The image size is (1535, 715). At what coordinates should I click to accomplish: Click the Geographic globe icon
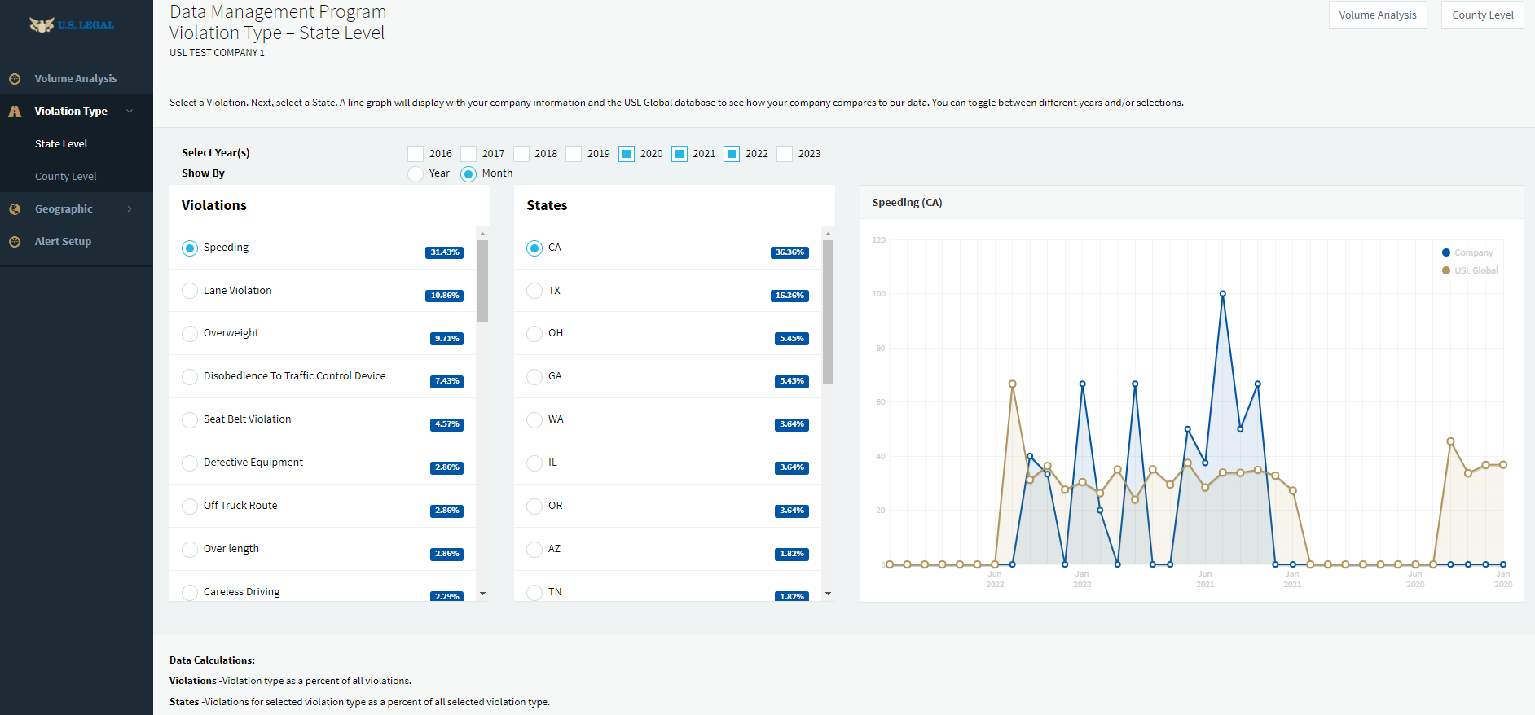coord(15,209)
